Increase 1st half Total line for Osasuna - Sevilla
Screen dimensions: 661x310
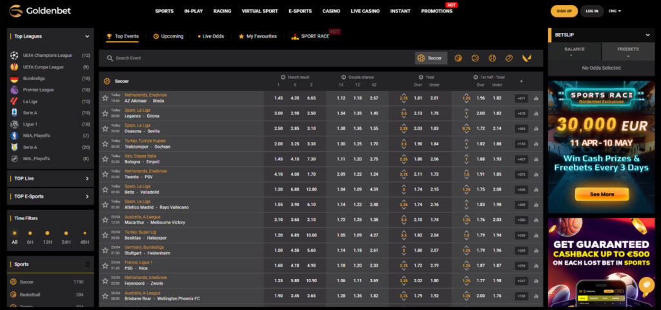466,125
